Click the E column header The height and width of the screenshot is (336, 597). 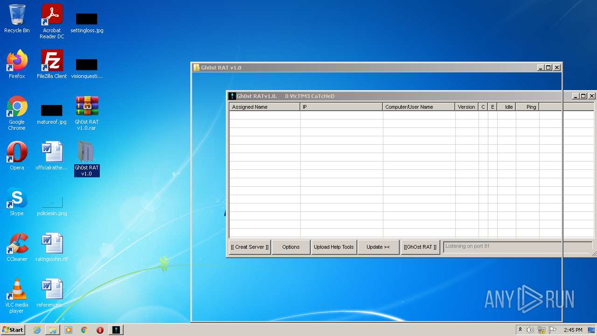[x=493, y=107]
